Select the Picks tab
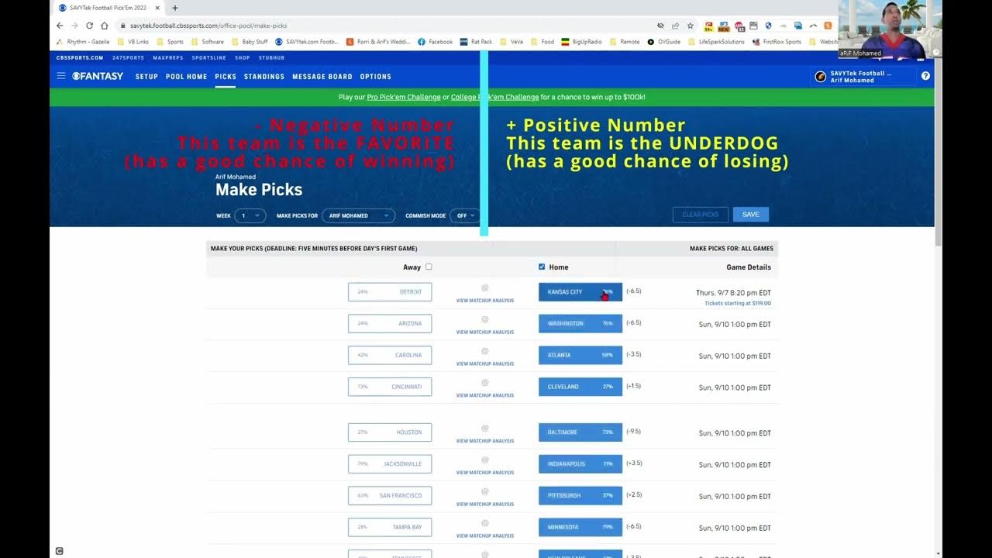Screen dimensions: 992x558 click(x=226, y=77)
